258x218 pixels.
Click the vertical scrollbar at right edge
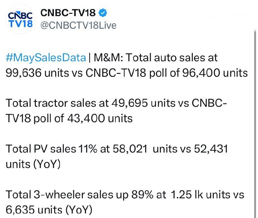(255, 124)
